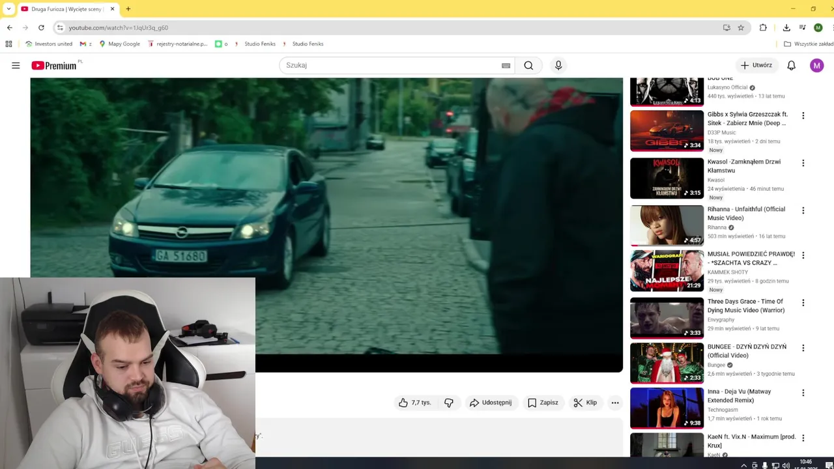The width and height of the screenshot is (834, 469).
Task: Open the 21:29 SZACHTA VS CRAZY thumbnail
Action: point(667,270)
